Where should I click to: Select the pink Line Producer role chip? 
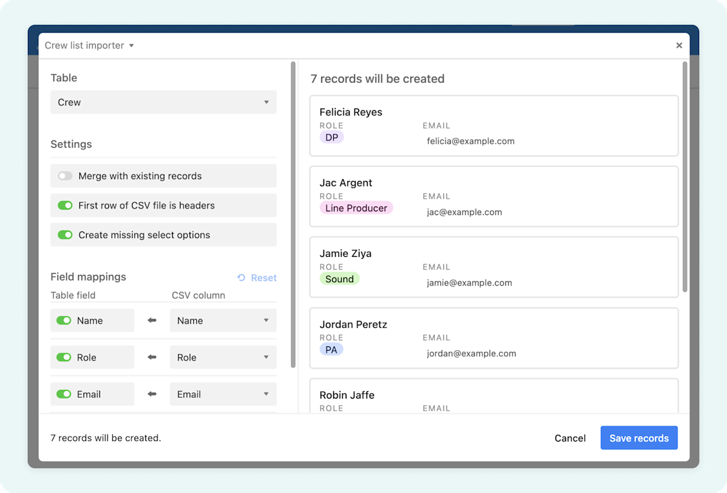(x=356, y=208)
